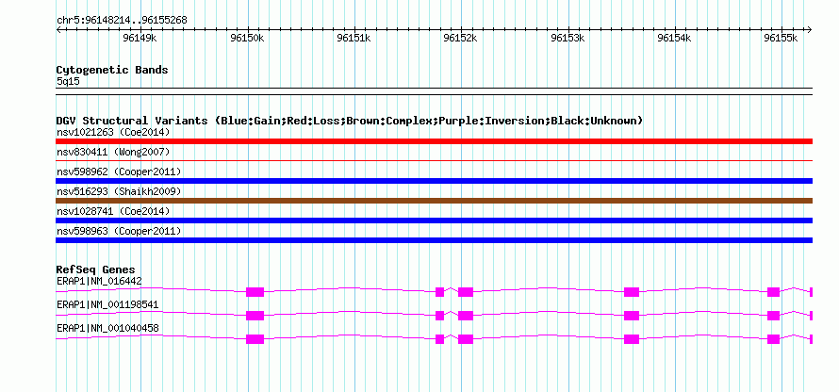The width and height of the screenshot is (839, 392).
Task: Select the small NM_001198541 exon before 96152k
Action: [x=440, y=316]
